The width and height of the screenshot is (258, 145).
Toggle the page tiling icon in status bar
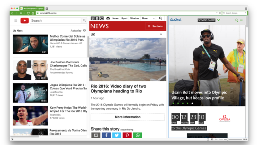tap(208, 139)
